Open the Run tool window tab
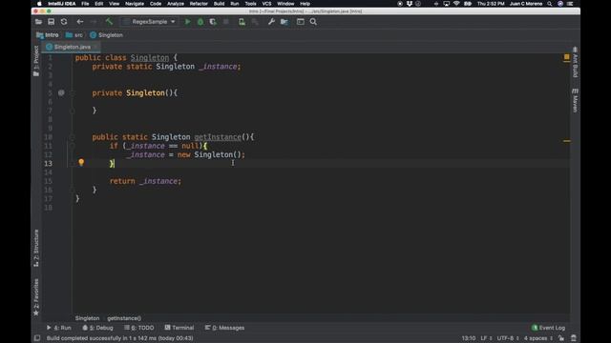This screenshot has width=611, height=343. [59, 328]
